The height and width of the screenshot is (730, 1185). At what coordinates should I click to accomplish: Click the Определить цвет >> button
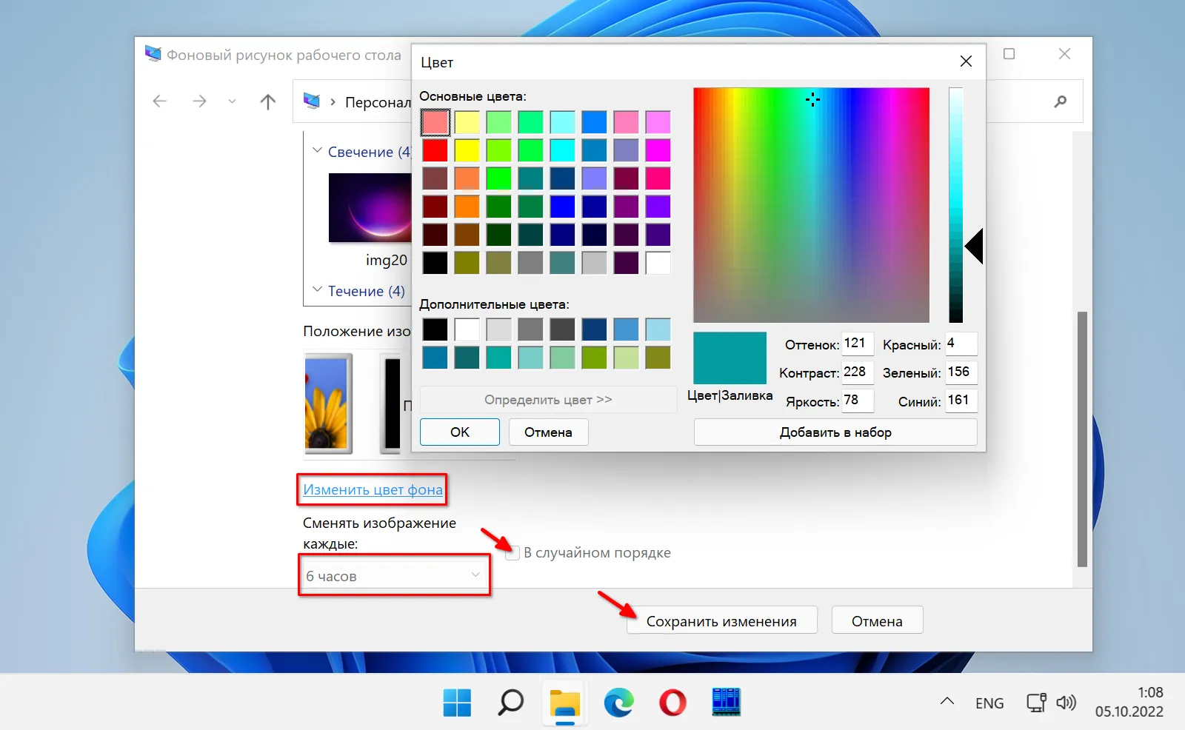(x=548, y=400)
